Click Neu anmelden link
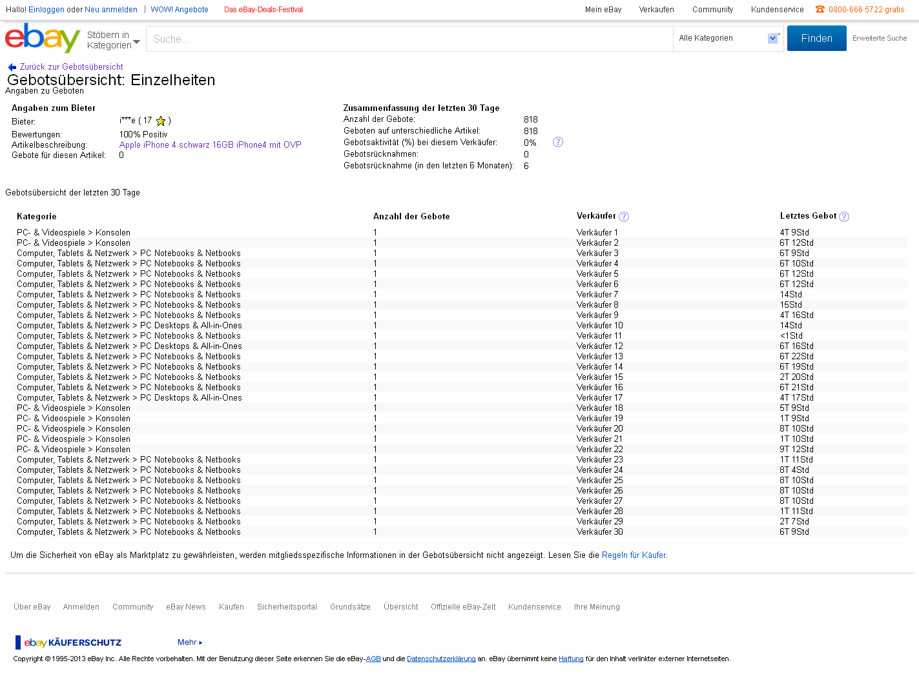Screen dimensions: 919x696 coord(111,10)
